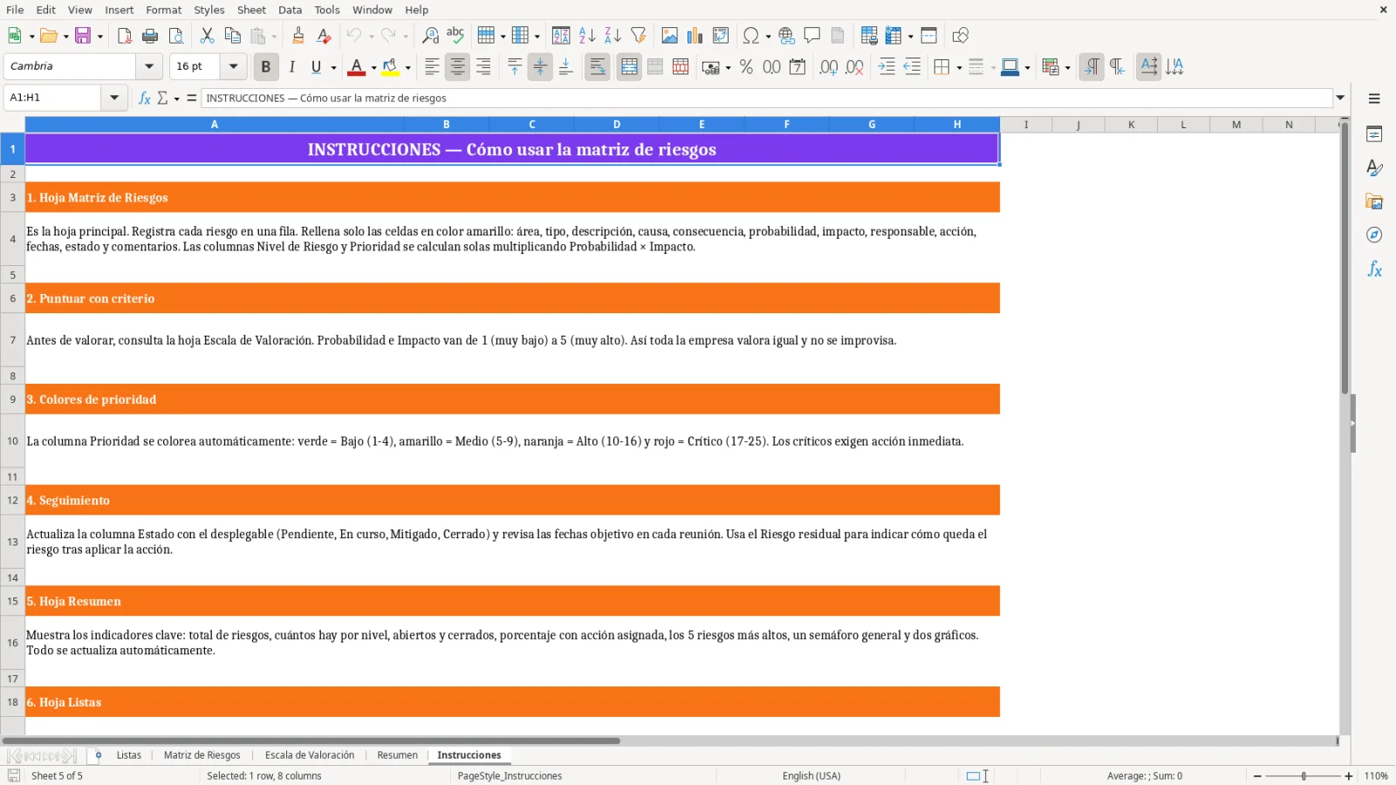1396x785 pixels.
Task: Open the font size dropdown arrow
Action: coord(233,66)
